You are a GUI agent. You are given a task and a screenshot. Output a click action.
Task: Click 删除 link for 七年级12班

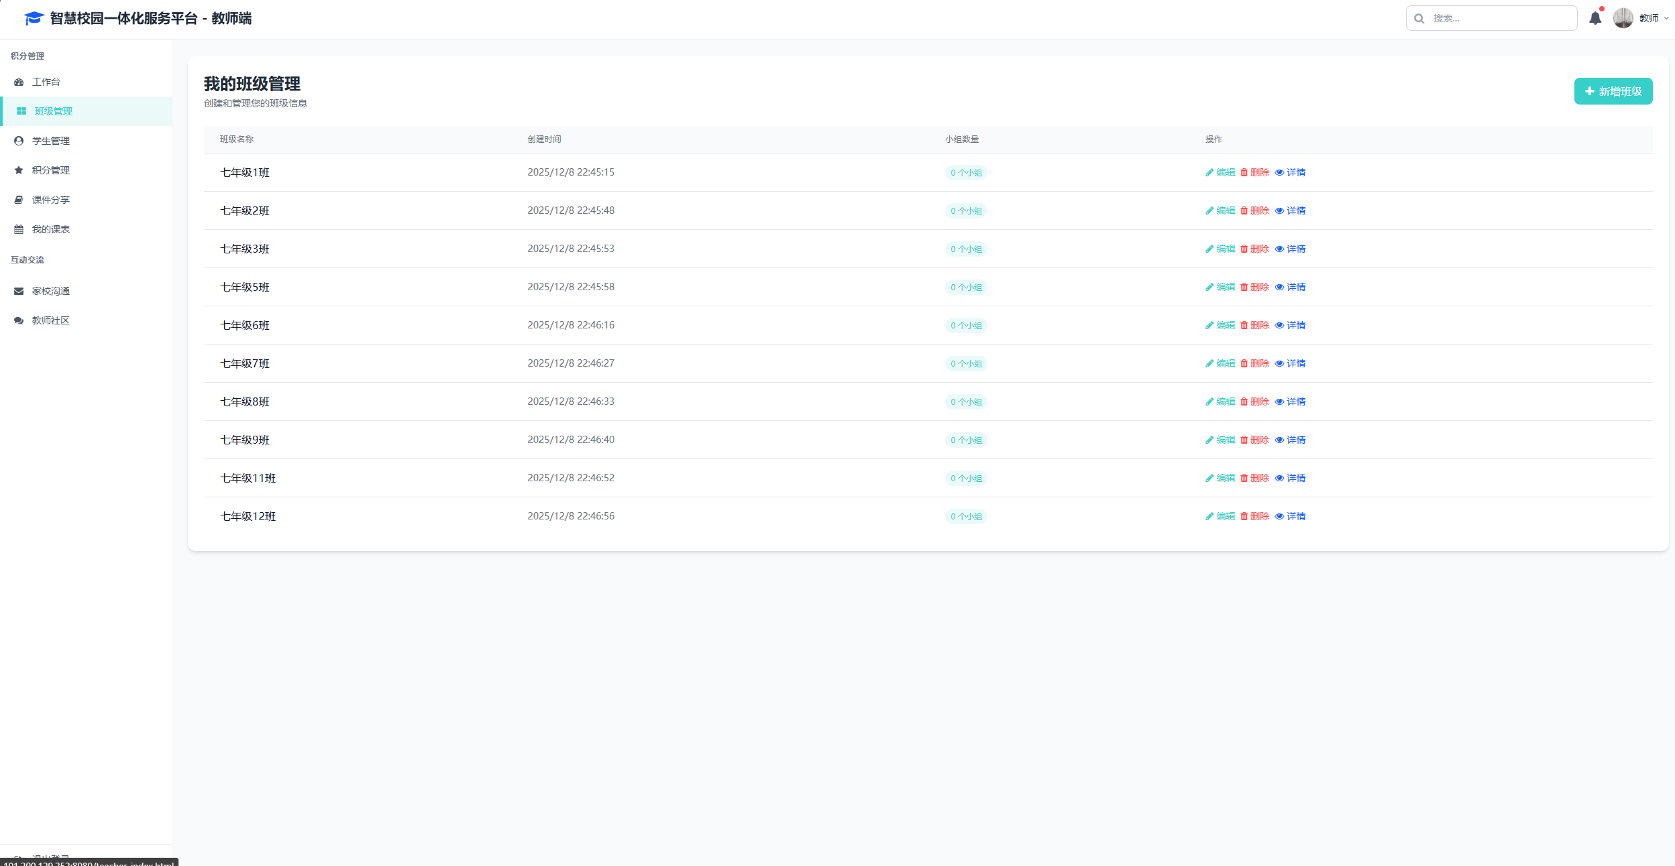(1259, 516)
